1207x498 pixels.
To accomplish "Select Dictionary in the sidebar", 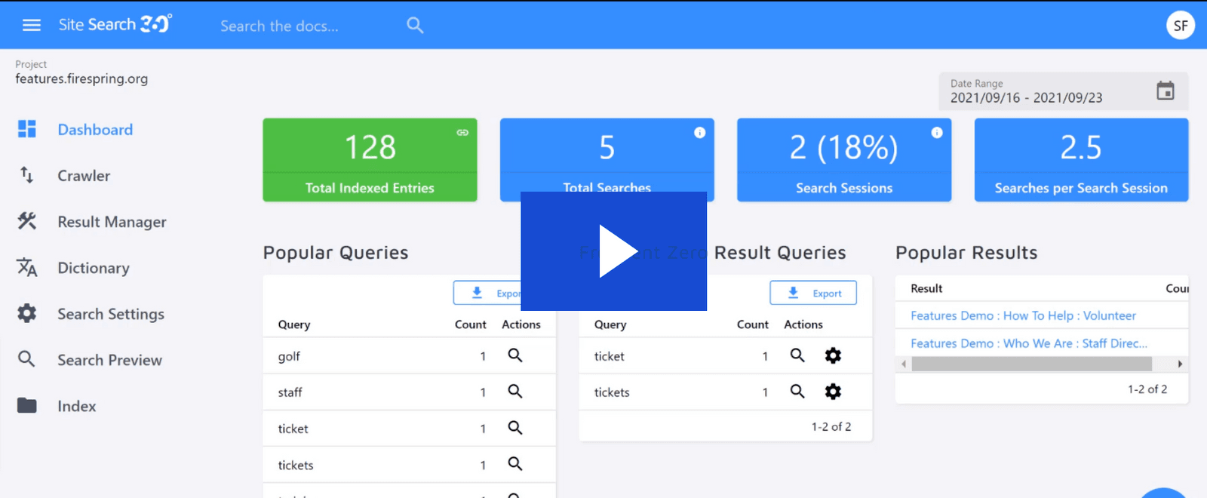I will coord(94,268).
